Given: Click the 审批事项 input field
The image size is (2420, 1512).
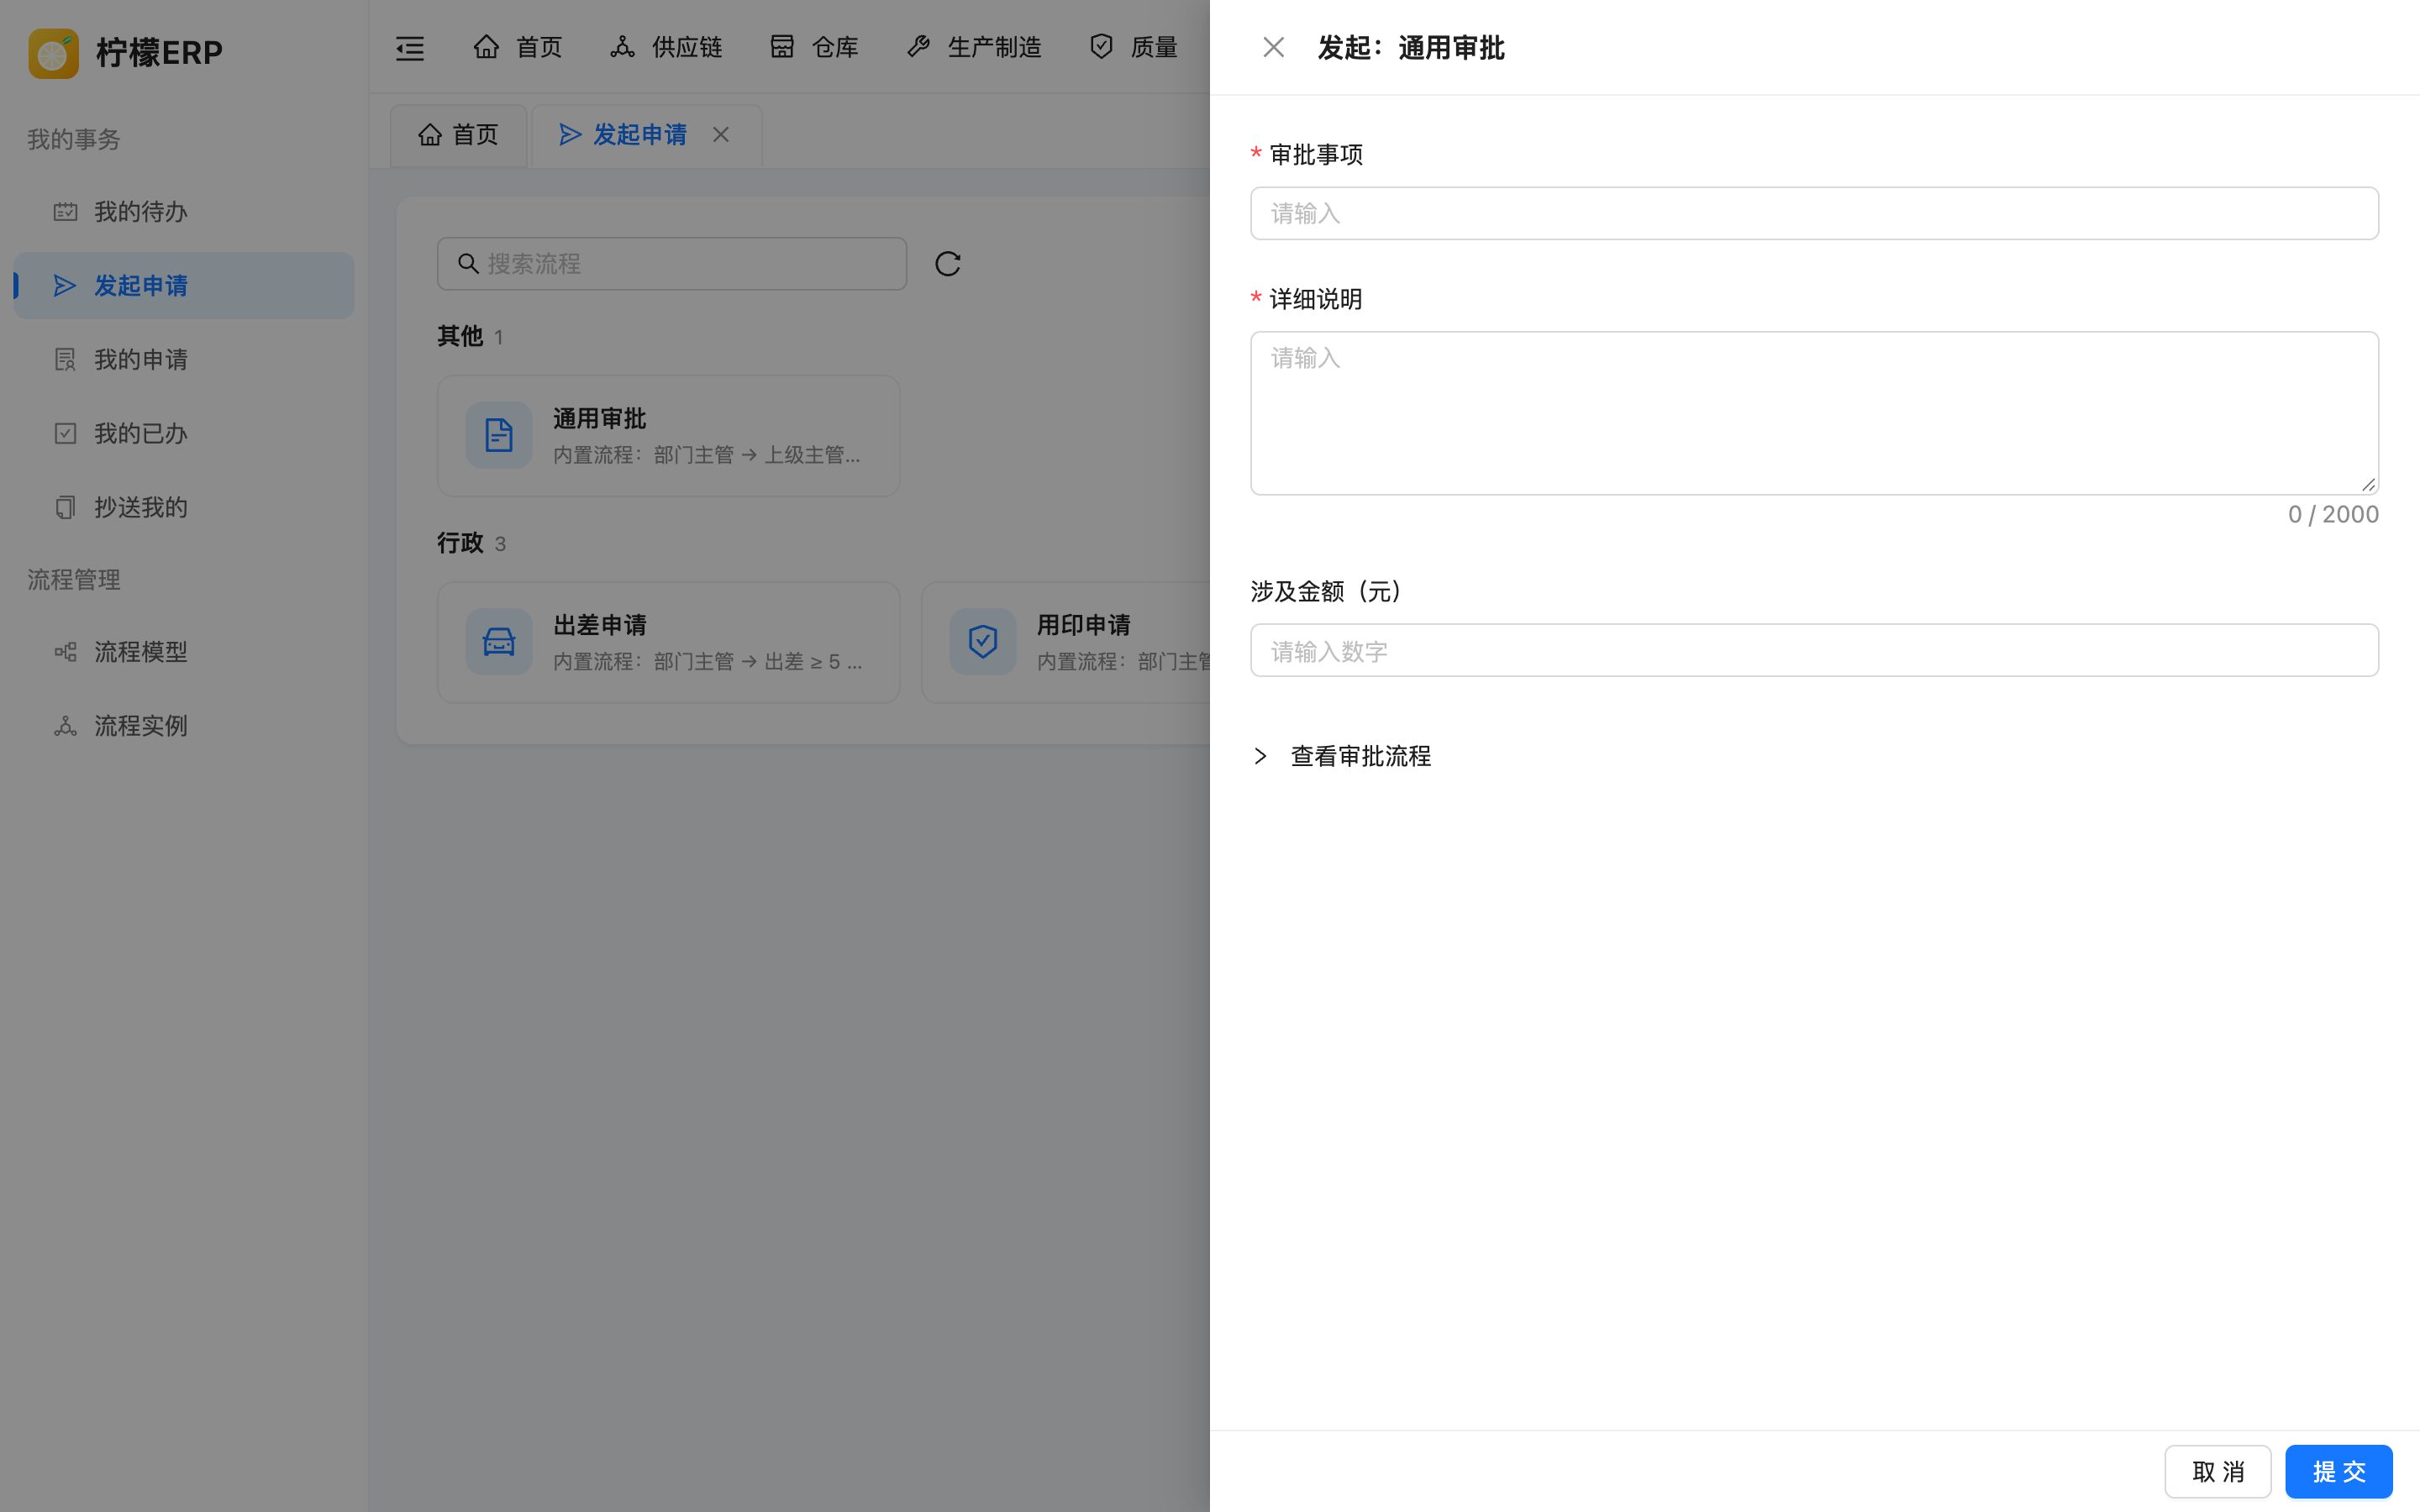Looking at the screenshot, I should point(1814,213).
